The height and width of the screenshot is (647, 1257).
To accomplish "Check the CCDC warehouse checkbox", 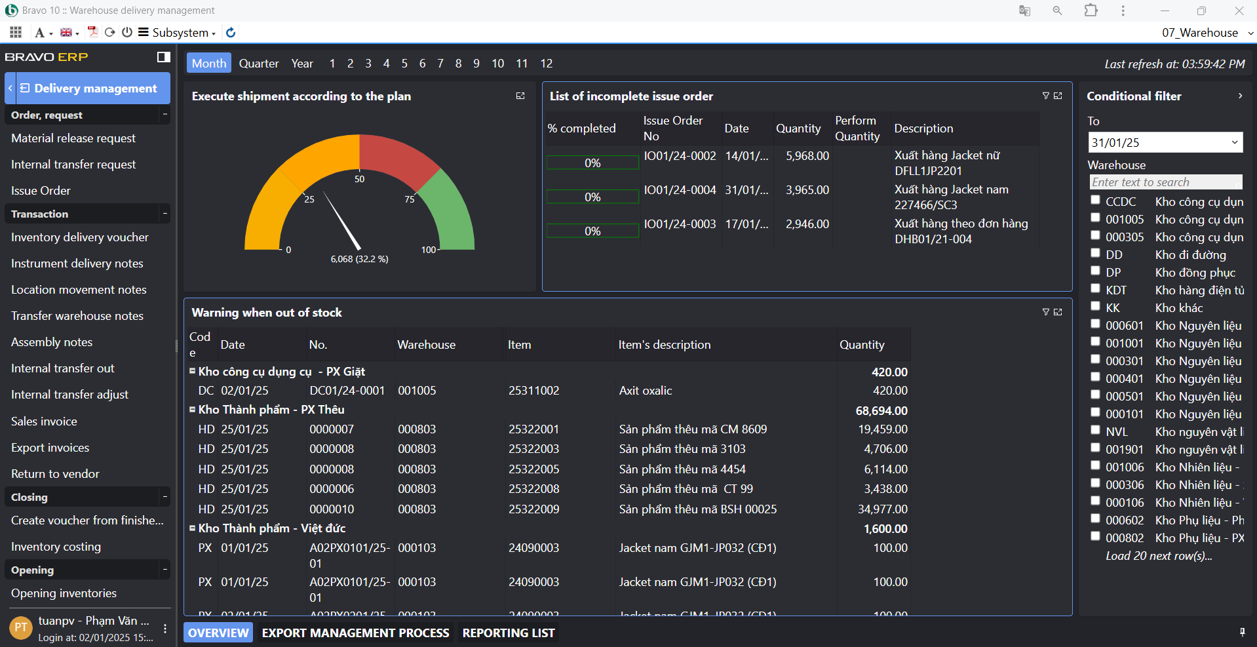I will [x=1095, y=200].
